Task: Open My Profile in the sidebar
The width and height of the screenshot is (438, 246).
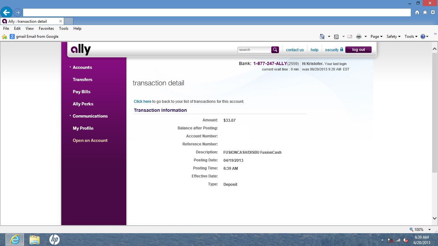Action: point(83,128)
